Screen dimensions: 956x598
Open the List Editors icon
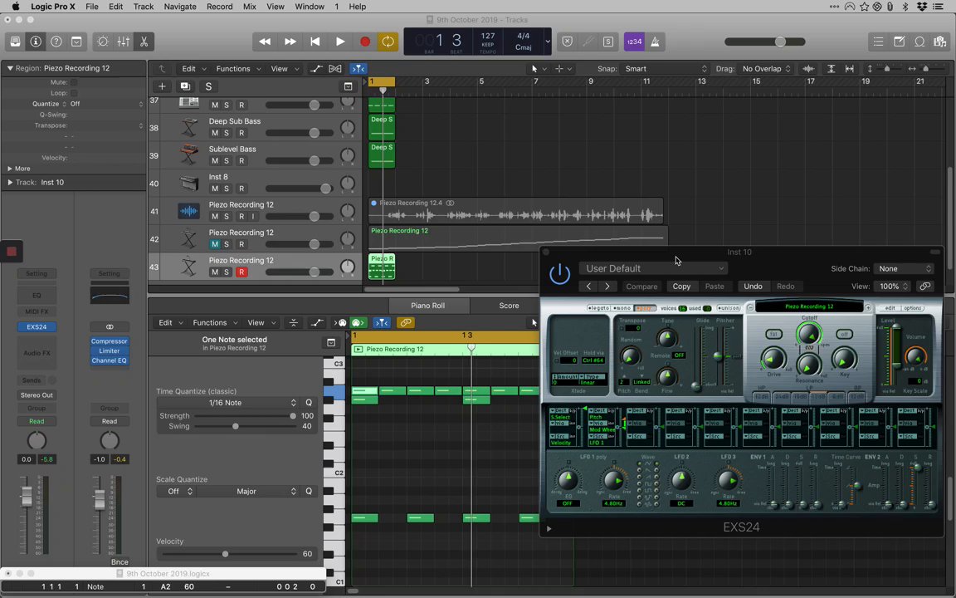pyautogui.click(x=878, y=42)
